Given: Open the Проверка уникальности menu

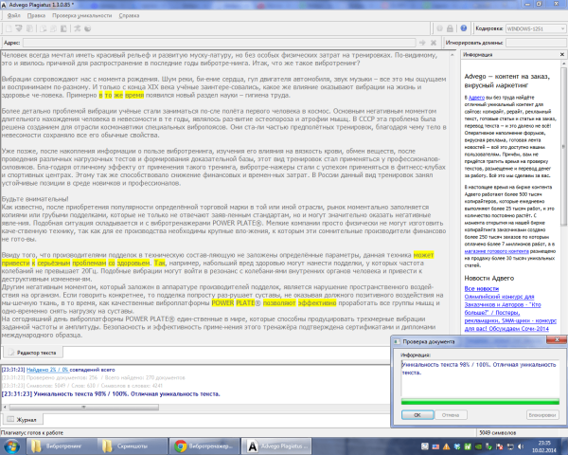Looking at the screenshot, I should [x=81, y=15].
